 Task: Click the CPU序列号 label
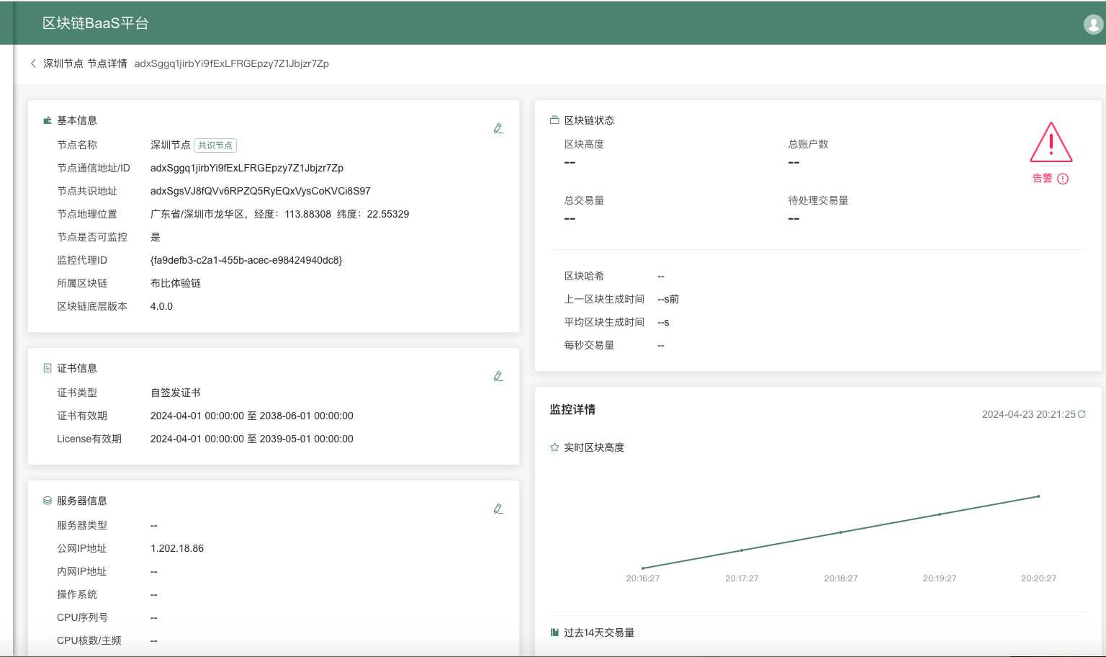82,617
